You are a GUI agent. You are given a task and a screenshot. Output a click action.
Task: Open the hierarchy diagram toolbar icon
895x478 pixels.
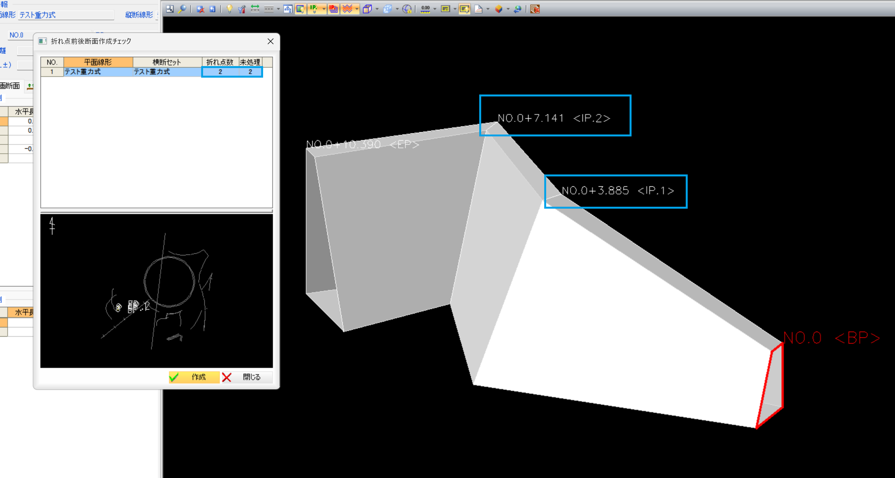coord(288,9)
